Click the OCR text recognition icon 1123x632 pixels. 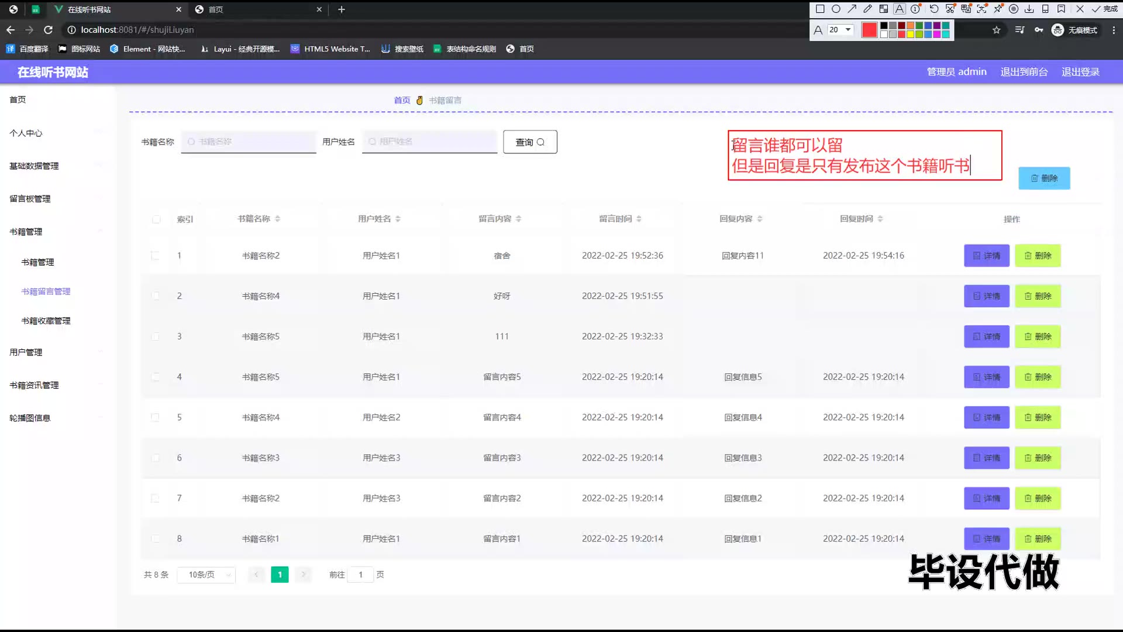tap(981, 9)
